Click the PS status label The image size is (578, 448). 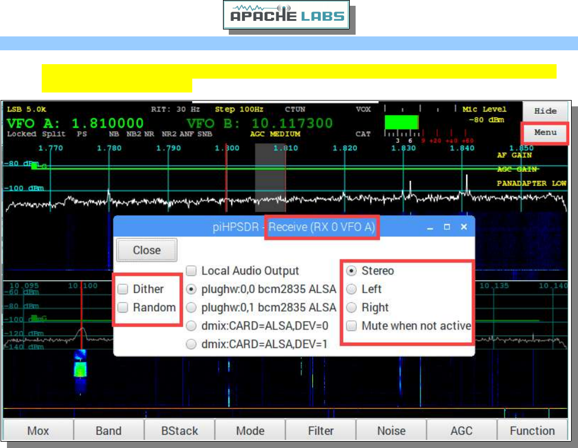point(82,134)
